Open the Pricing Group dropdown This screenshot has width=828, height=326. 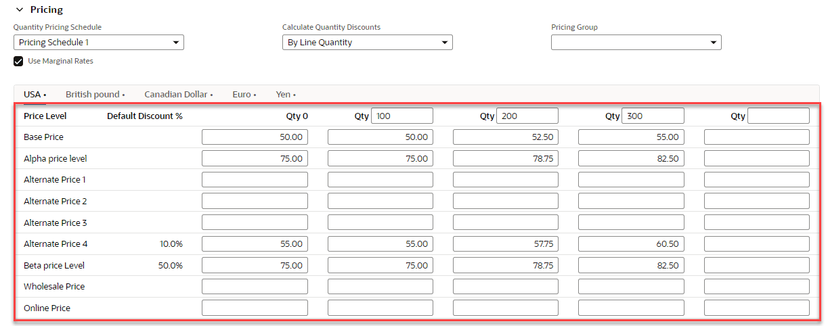point(636,43)
